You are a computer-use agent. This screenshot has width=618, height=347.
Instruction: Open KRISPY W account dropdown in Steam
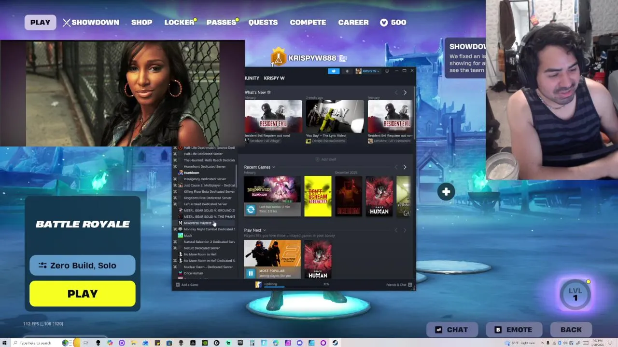click(368, 71)
